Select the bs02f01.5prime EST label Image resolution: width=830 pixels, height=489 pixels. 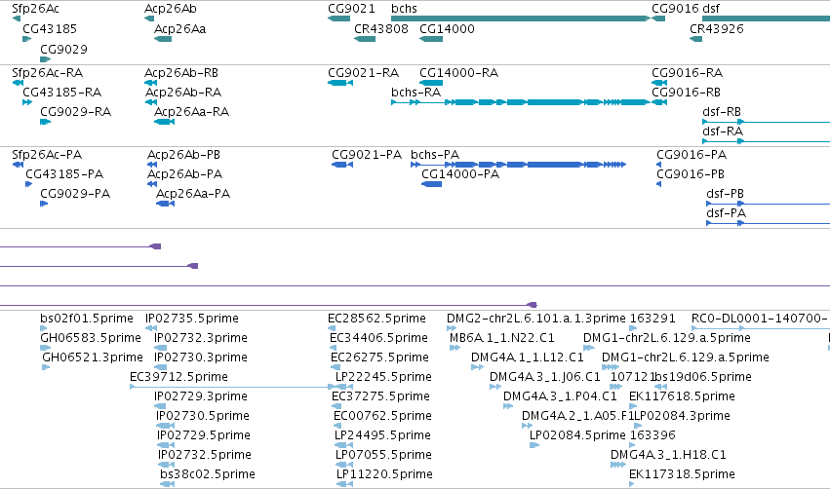[87, 319]
